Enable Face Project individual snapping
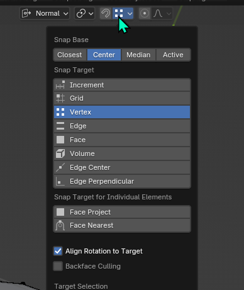The width and height of the screenshot is (244, 290). pyautogui.click(x=122, y=212)
